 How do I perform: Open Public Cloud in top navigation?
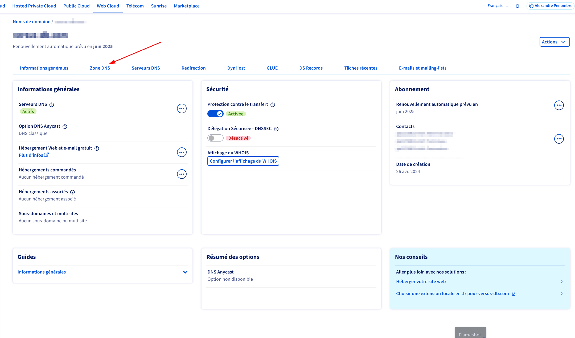(x=76, y=6)
